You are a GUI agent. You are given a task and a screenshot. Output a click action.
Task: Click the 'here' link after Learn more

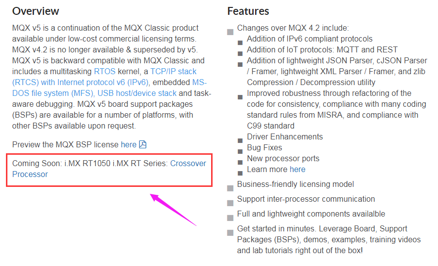(x=298, y=169)
